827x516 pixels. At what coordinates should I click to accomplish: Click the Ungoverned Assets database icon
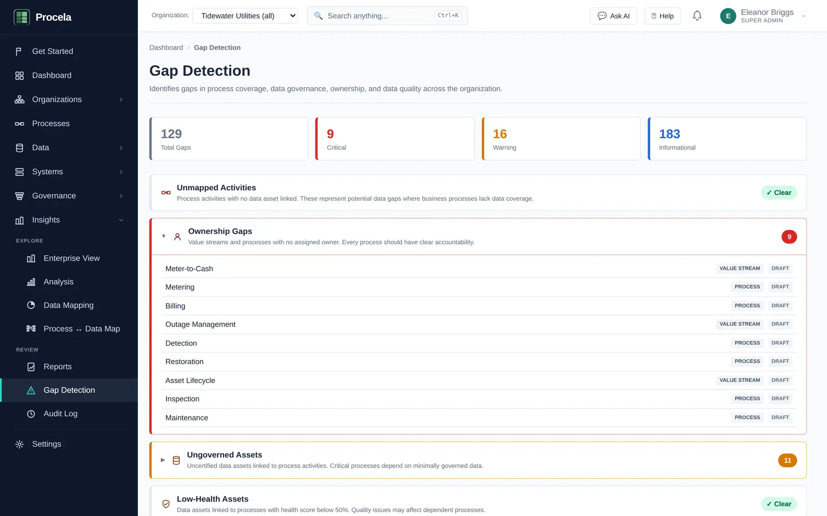(x=176, y=460)
